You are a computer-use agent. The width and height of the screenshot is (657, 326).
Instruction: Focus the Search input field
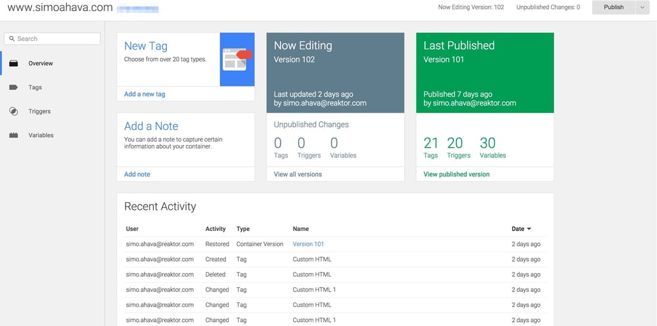pyautogui.click(x=56, y=39)
